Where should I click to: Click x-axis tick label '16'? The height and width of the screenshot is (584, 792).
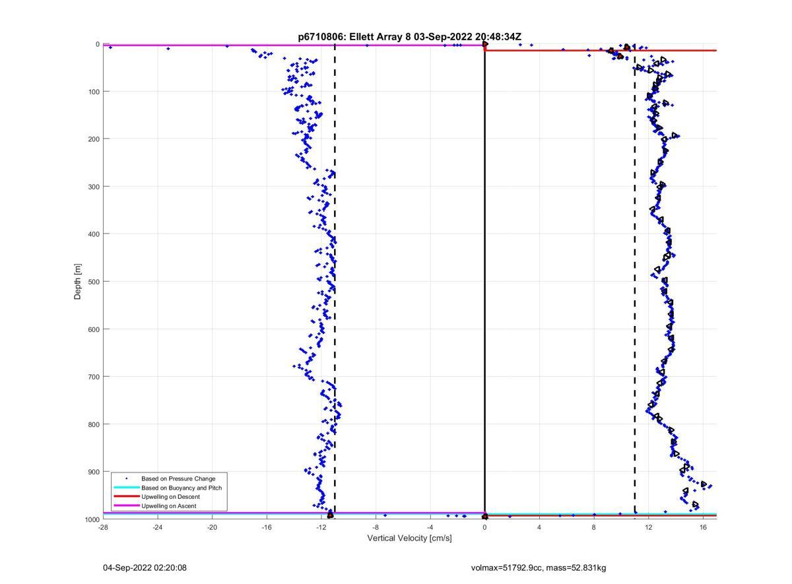coord(704,527)
